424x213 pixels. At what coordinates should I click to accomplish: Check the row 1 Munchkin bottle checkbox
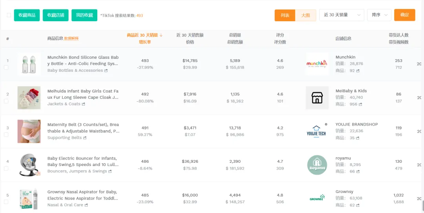6,67
